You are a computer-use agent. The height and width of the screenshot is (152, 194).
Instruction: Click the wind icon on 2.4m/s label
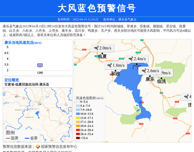pyautogui.click(x=130, y=59)
